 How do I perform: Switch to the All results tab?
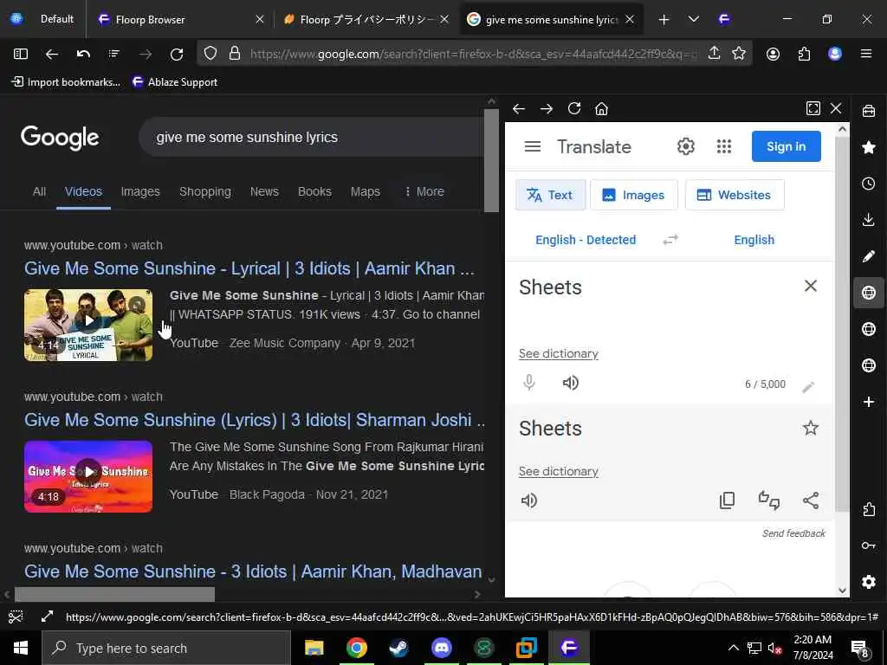[39, 191]
